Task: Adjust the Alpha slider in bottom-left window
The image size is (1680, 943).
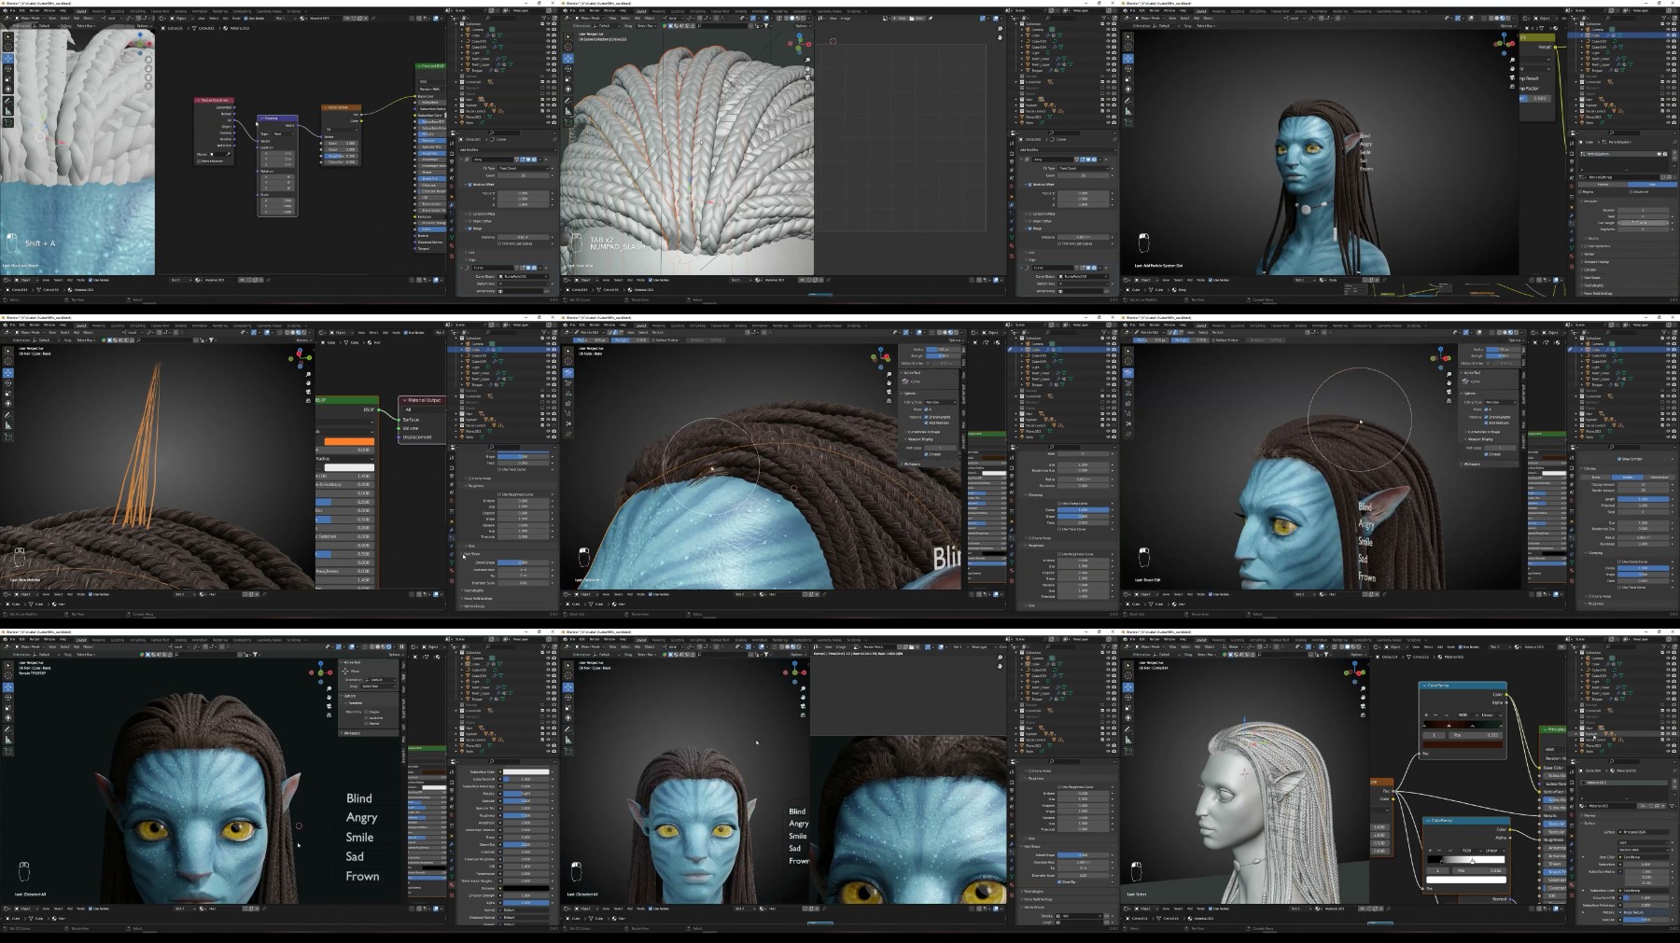Action: point(527,903)
